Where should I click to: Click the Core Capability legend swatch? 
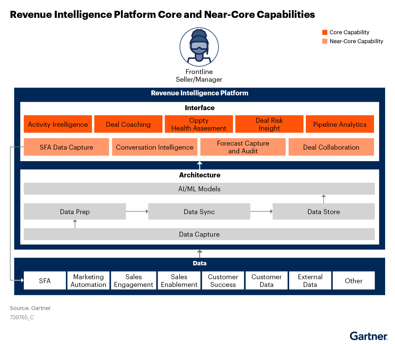pos(325,32)
